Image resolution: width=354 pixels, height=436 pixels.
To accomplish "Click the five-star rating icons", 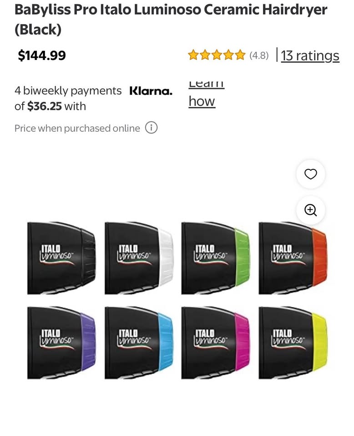I will (x=217, y=55).
